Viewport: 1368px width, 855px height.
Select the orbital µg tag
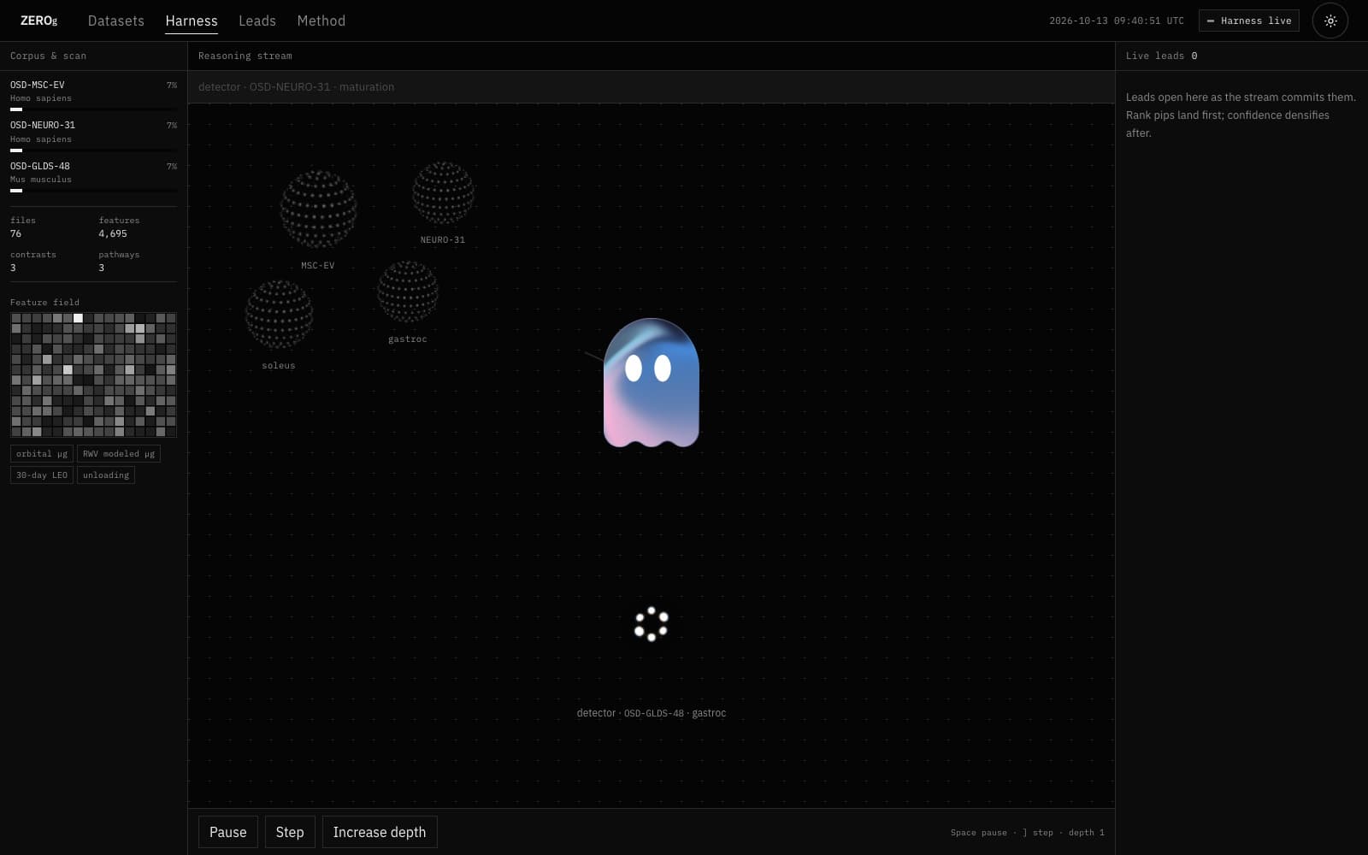(42, 454)
